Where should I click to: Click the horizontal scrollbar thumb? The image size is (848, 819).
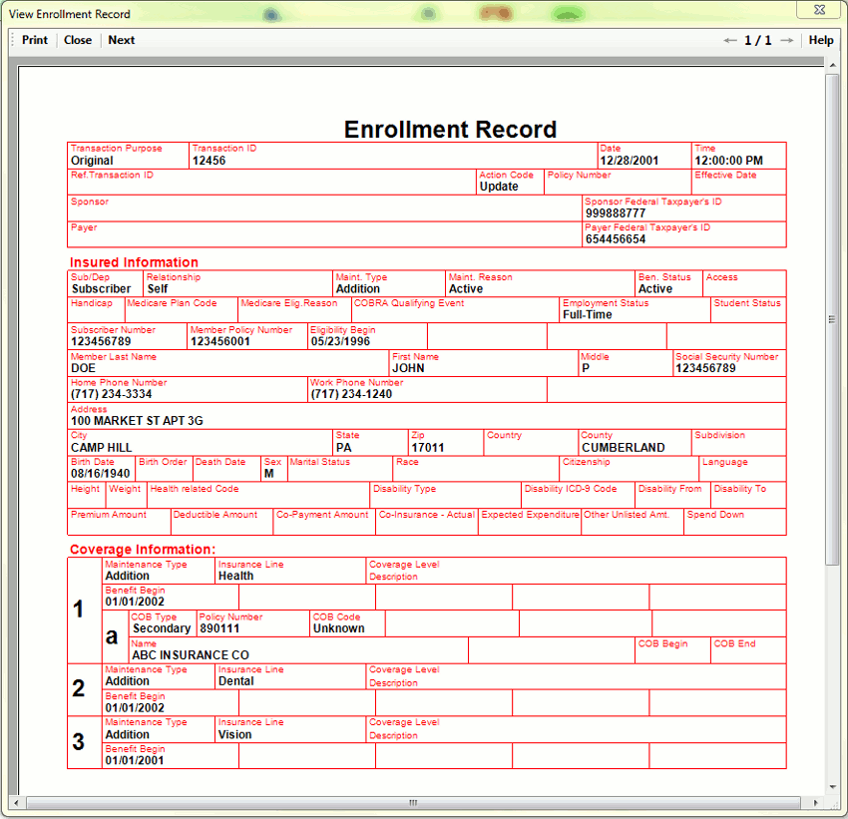click(x=412, y=802)
